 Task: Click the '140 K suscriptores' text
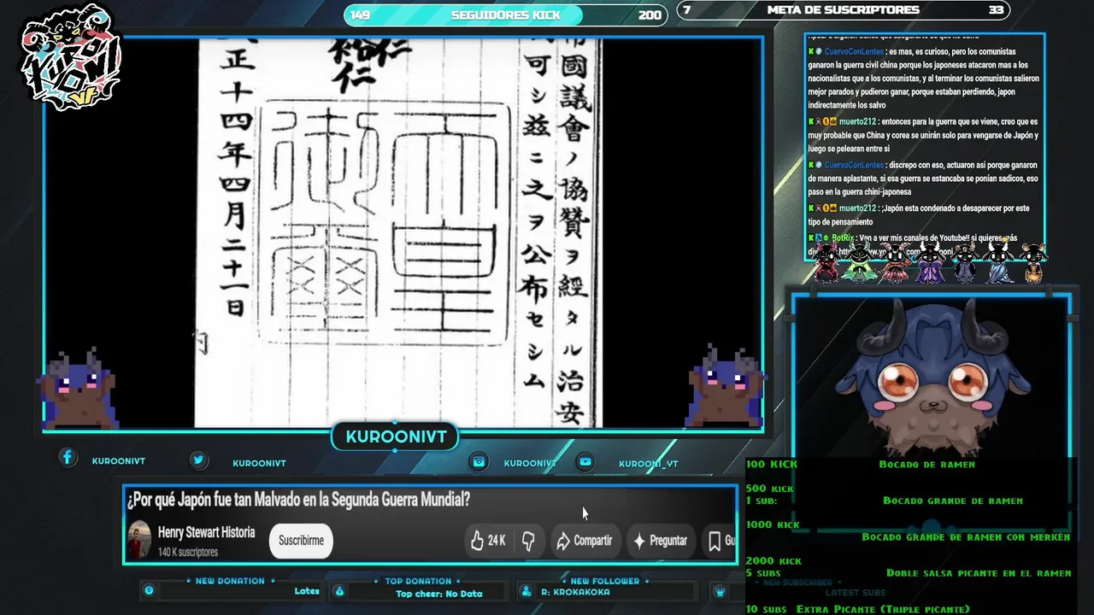188,552
